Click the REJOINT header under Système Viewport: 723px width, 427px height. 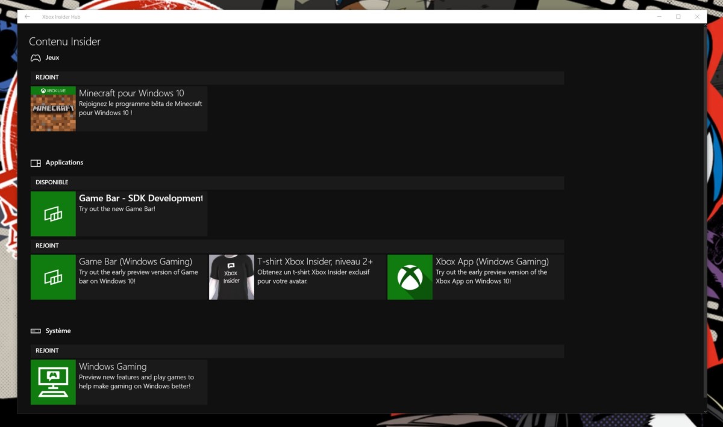297,351
